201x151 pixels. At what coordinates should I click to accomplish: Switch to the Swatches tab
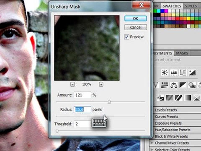pos(172,6)
